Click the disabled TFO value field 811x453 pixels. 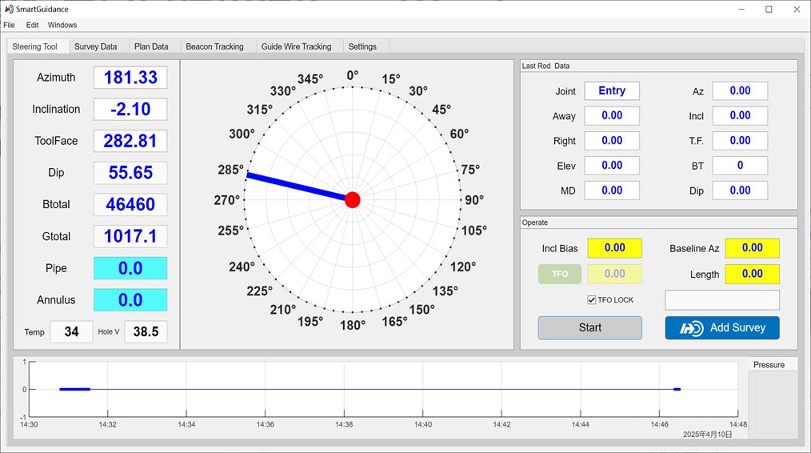click(x=614, y=274)
